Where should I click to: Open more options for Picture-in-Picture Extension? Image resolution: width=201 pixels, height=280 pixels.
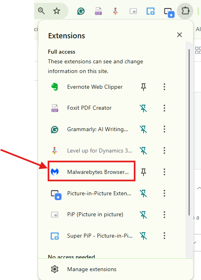(x=164, y=193)
